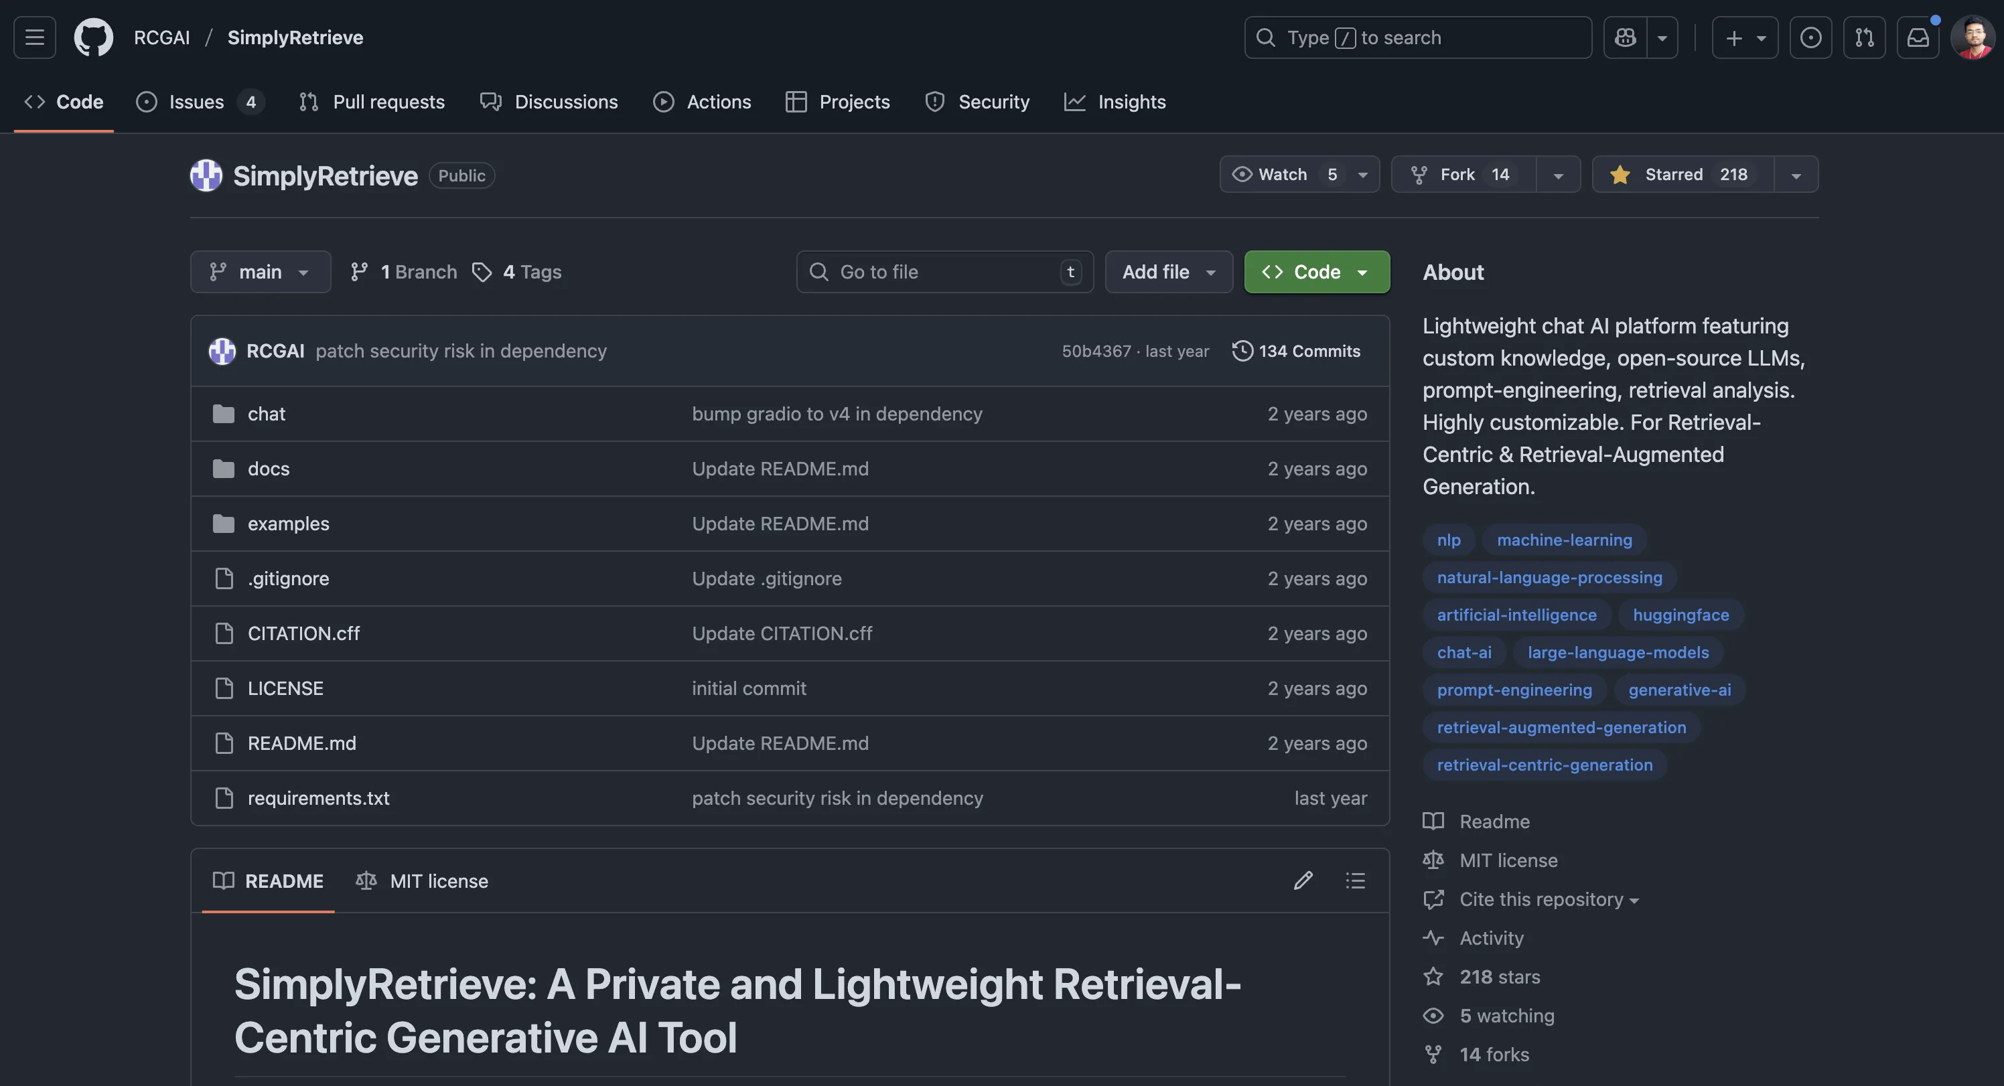Open the pull requests icon in header

(1865, 37)
